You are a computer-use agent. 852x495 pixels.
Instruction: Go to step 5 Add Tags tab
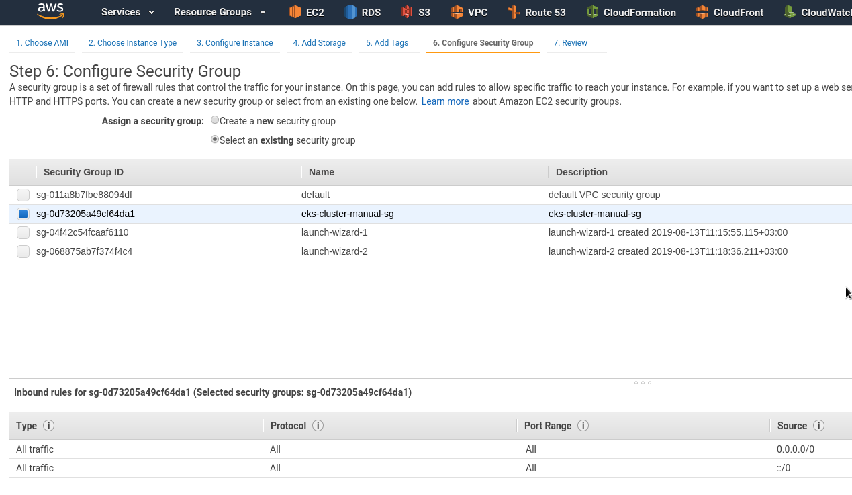click(387, 43)
